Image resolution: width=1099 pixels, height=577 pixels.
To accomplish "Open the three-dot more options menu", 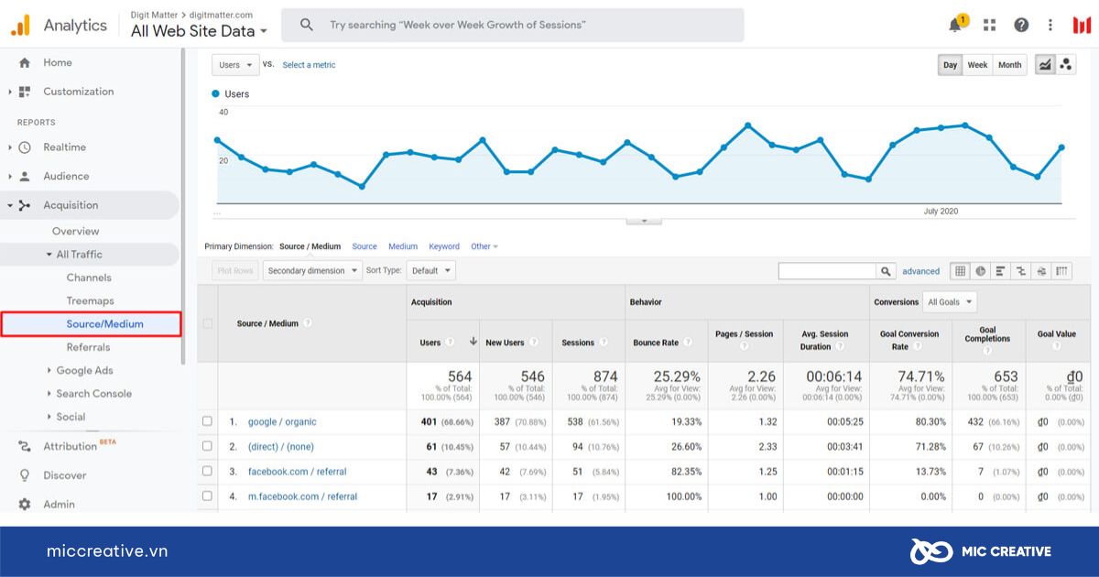I will click(x=1050, y=25).
